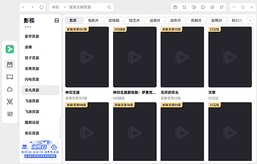The image size is (257, 164).
Task: Expand more categories with the tab arrow
Action: (x=250, y=20)
